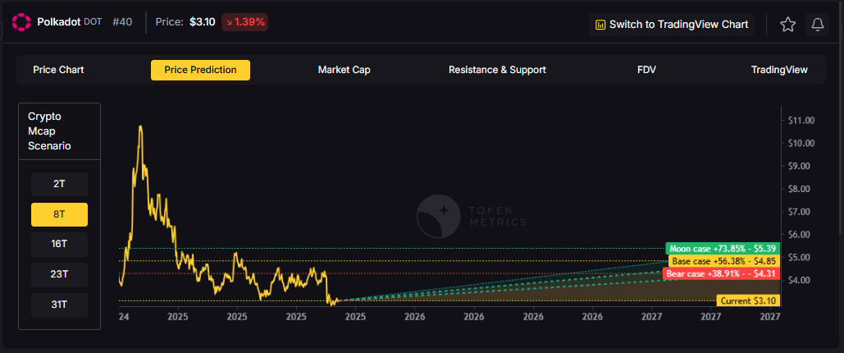Click the price peak on the chart

140,127
